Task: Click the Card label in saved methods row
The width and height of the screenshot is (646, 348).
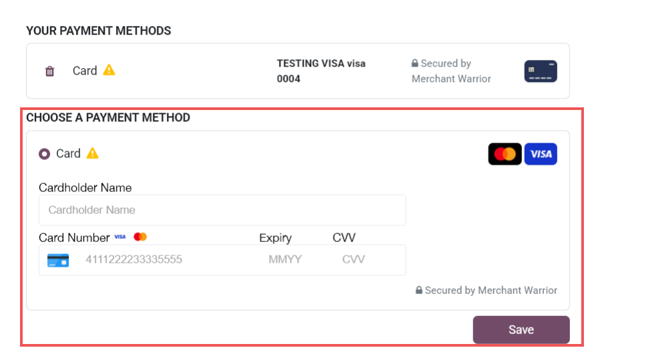Action: tap(85, 71)
